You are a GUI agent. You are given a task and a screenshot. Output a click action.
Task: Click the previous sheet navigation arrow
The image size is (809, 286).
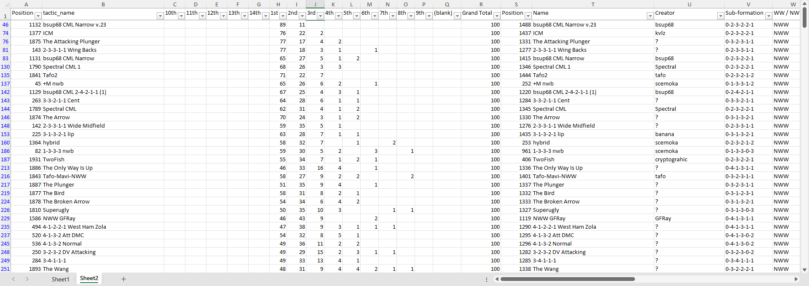point(13,279)
